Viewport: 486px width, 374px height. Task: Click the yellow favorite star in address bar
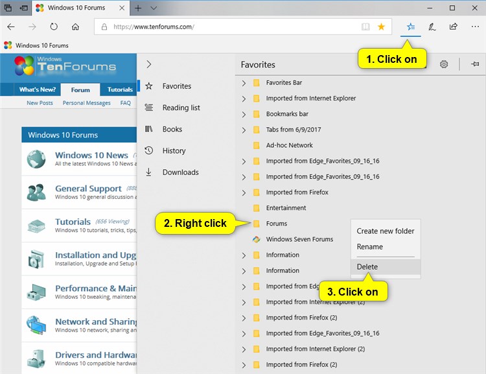(381, 27)
